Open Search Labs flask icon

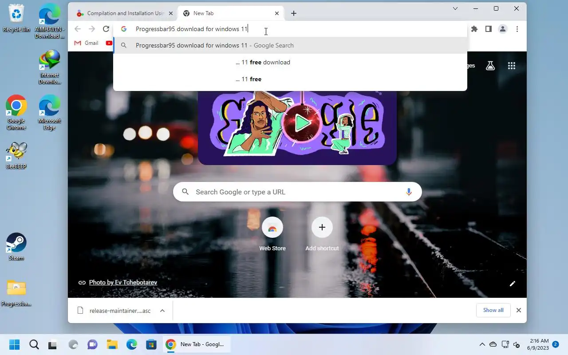coord(490,66)
